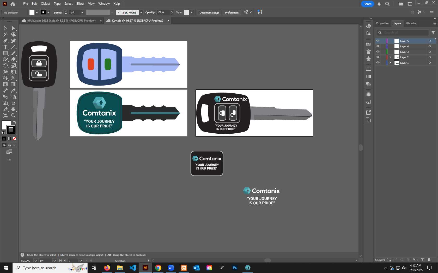Select the Scale tool

tap(13, 66)
